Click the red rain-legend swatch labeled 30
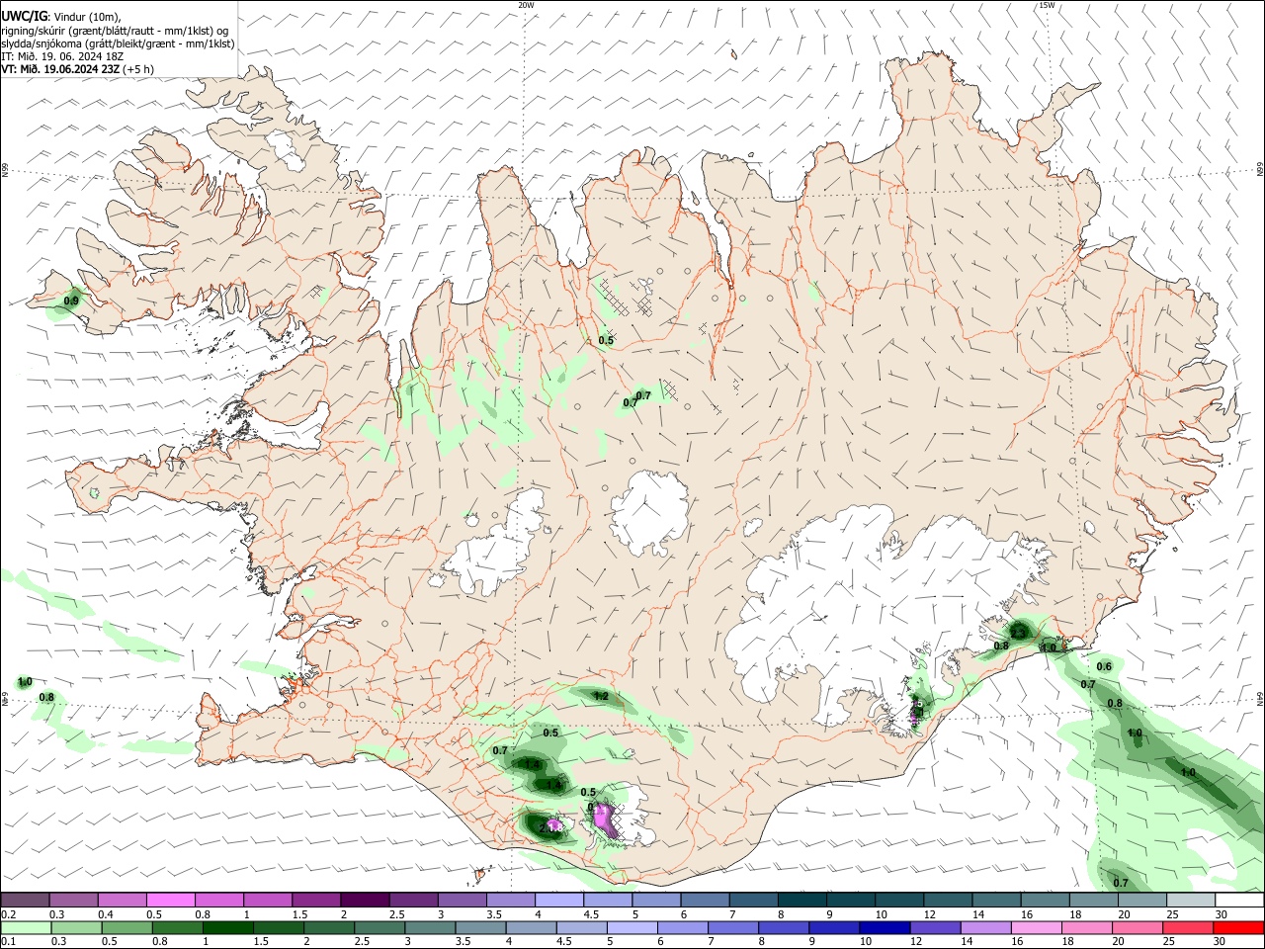Image resolution: width=1265 pixels, height=949 pixels. tap(1238, 927)
